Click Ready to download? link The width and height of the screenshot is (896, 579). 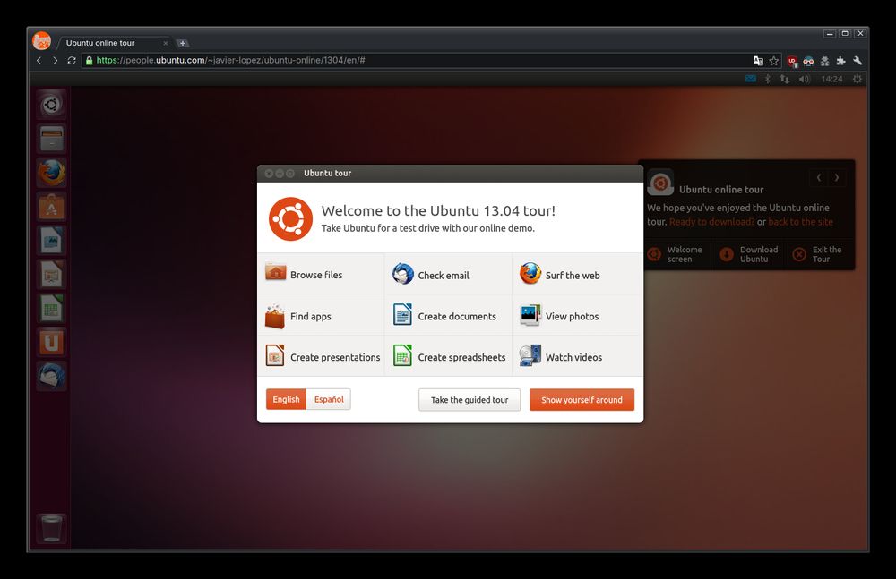tap(712, 222)
